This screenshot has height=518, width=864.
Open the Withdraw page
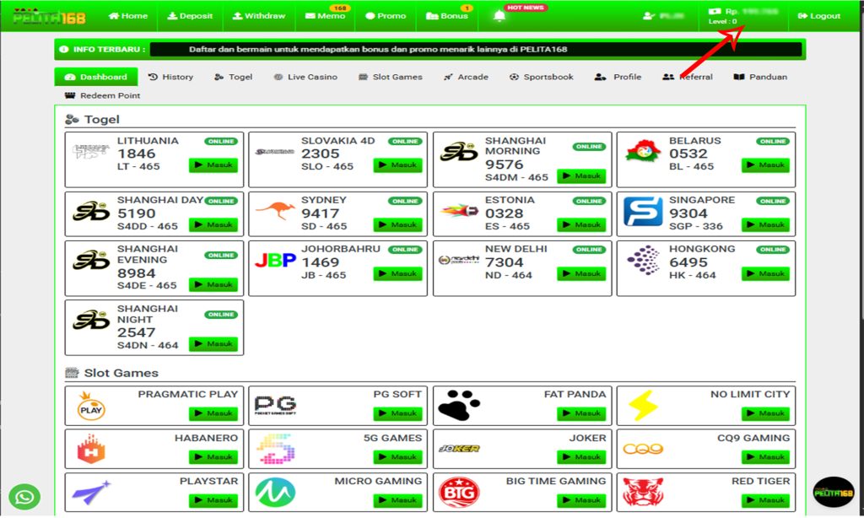259,16
